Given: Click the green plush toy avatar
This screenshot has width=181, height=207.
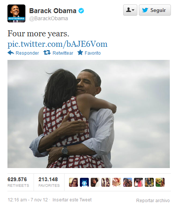Looking at the screenshot, I should (x=160, y=182).
